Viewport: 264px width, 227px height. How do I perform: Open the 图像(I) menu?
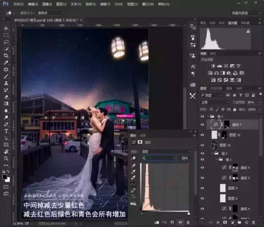[47, 4]
